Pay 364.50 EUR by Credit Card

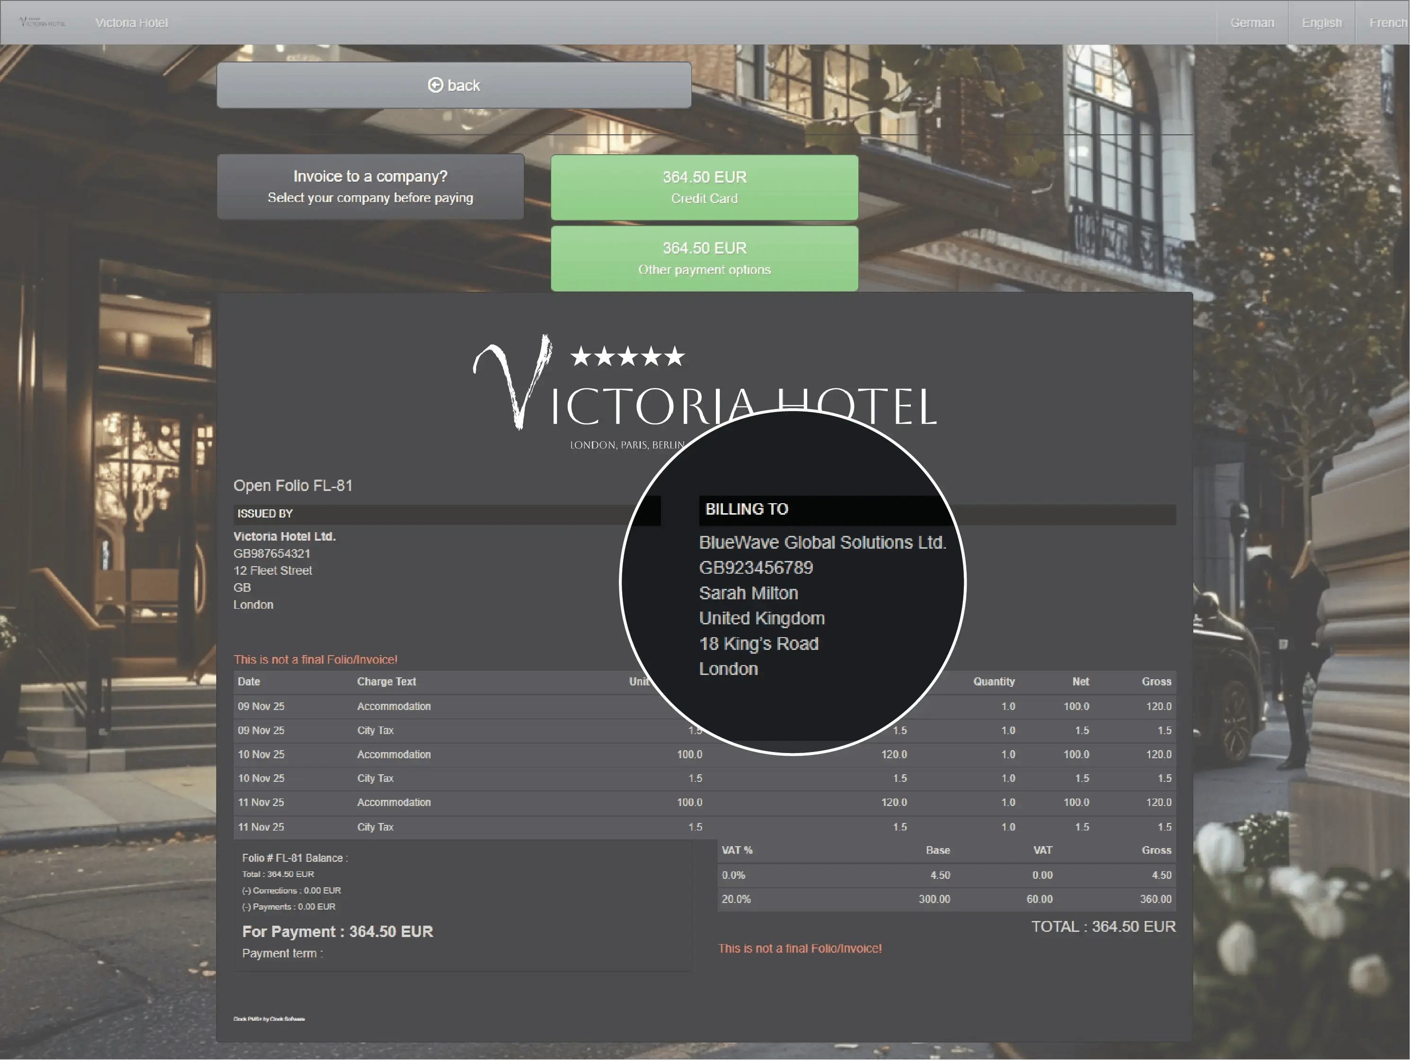point(704,187)
